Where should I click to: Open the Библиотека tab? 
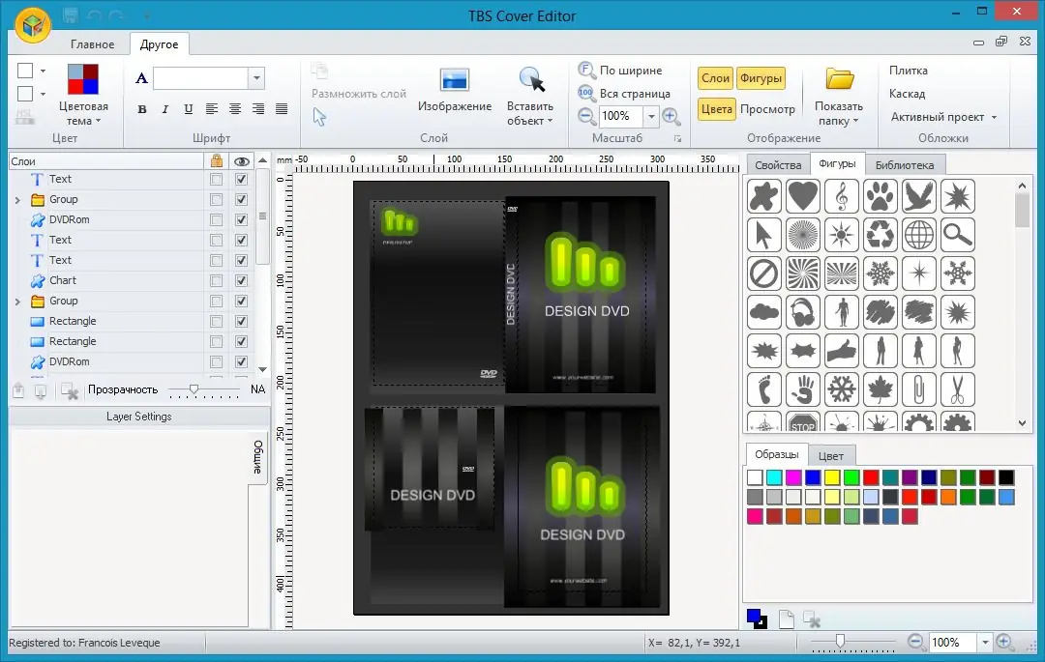pos(906,164)
